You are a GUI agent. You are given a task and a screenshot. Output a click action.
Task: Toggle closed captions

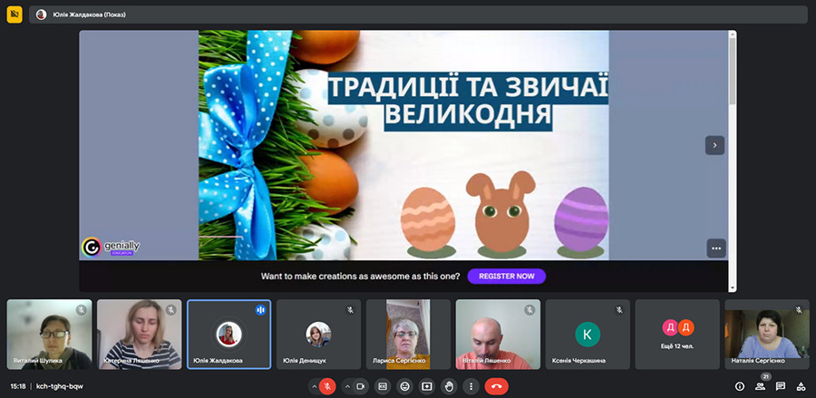tap(383, 386)
